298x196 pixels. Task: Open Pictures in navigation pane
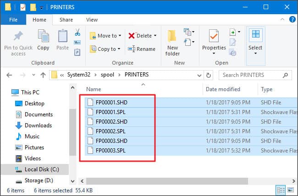[x=29, y=147]
